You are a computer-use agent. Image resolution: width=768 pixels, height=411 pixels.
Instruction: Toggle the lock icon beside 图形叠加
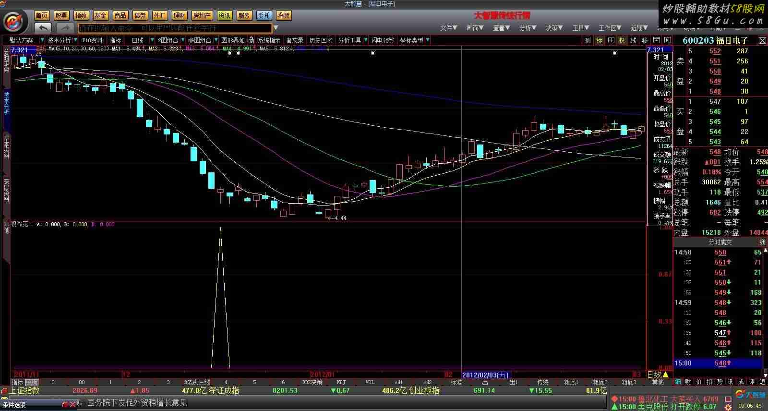[x=251, y=40]
